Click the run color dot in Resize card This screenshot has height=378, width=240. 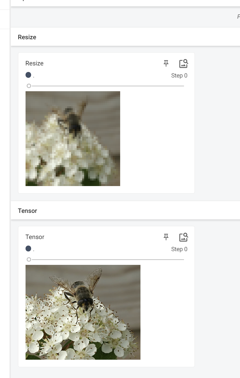click(28, 75)
